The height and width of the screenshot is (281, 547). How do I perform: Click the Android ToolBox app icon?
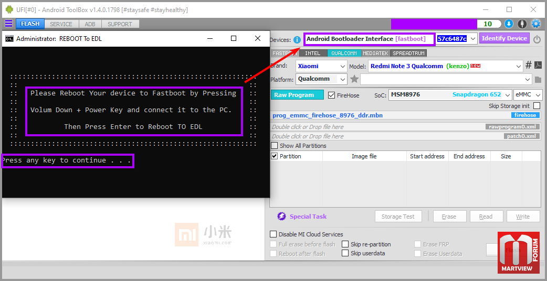click(9, 9)
